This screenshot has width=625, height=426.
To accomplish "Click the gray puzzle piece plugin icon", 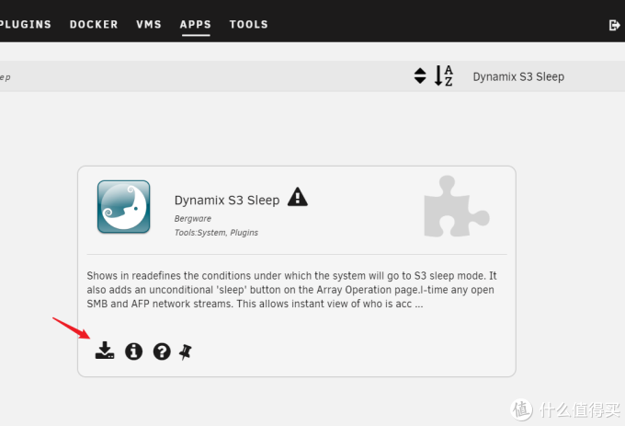I will coord(457,207).
